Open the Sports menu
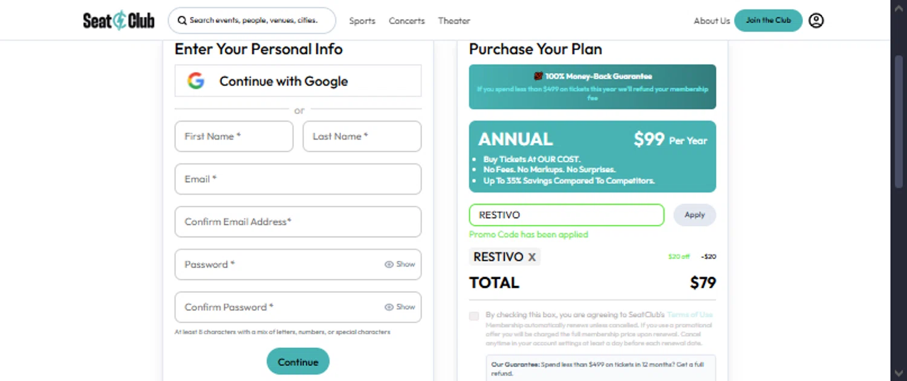The image size is (907, 381). (x=362, y=21)
